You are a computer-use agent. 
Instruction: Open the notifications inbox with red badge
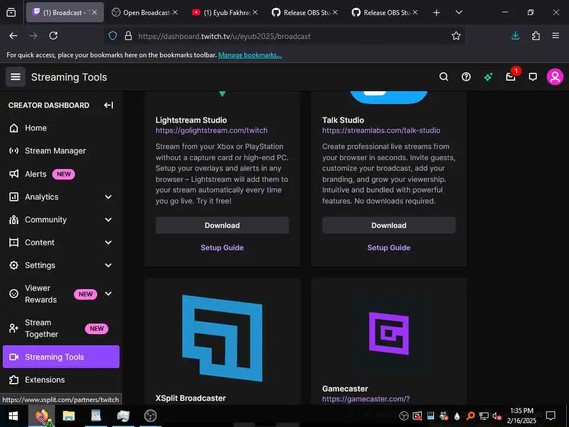(x=511, y=77)
